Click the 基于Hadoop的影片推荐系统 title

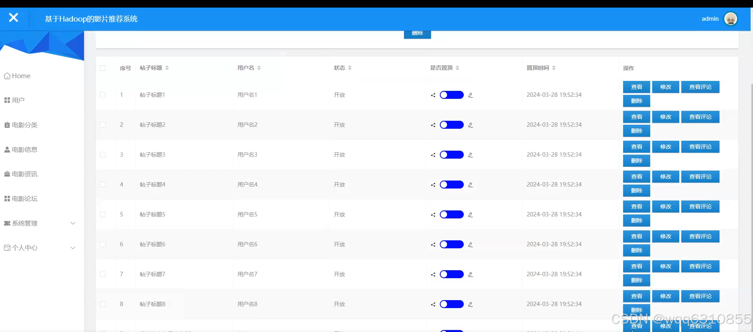point(91,19)
